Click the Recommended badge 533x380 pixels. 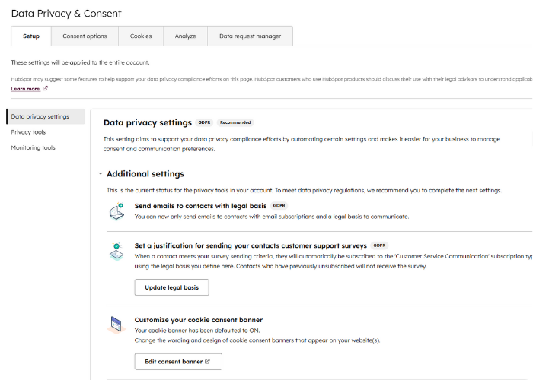235,122
